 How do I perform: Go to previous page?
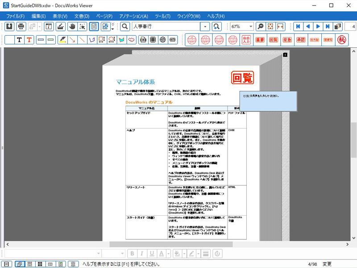(308, 26)
